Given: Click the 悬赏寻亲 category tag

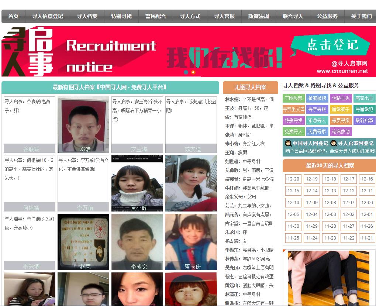Looking at the screenshot, I should 341,120.
